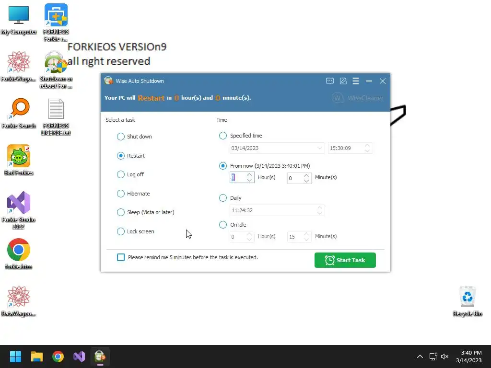Screen dimensions: 491x368
Task: Click the edit note icon in title bar
Action: (343, 81)
